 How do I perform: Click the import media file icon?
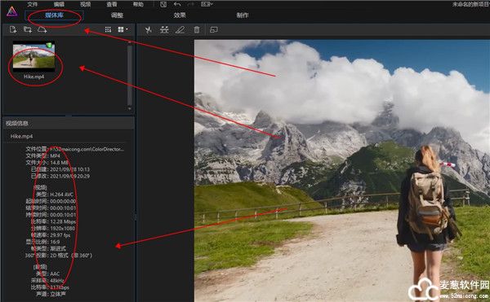click(13, 29)
